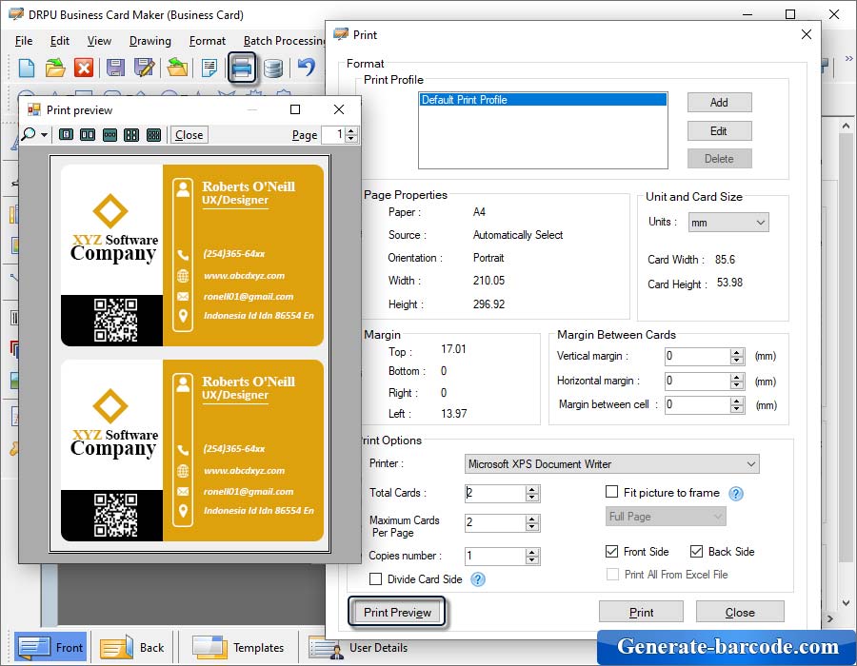Click the second card thumbnail in preview

(191, 450)
